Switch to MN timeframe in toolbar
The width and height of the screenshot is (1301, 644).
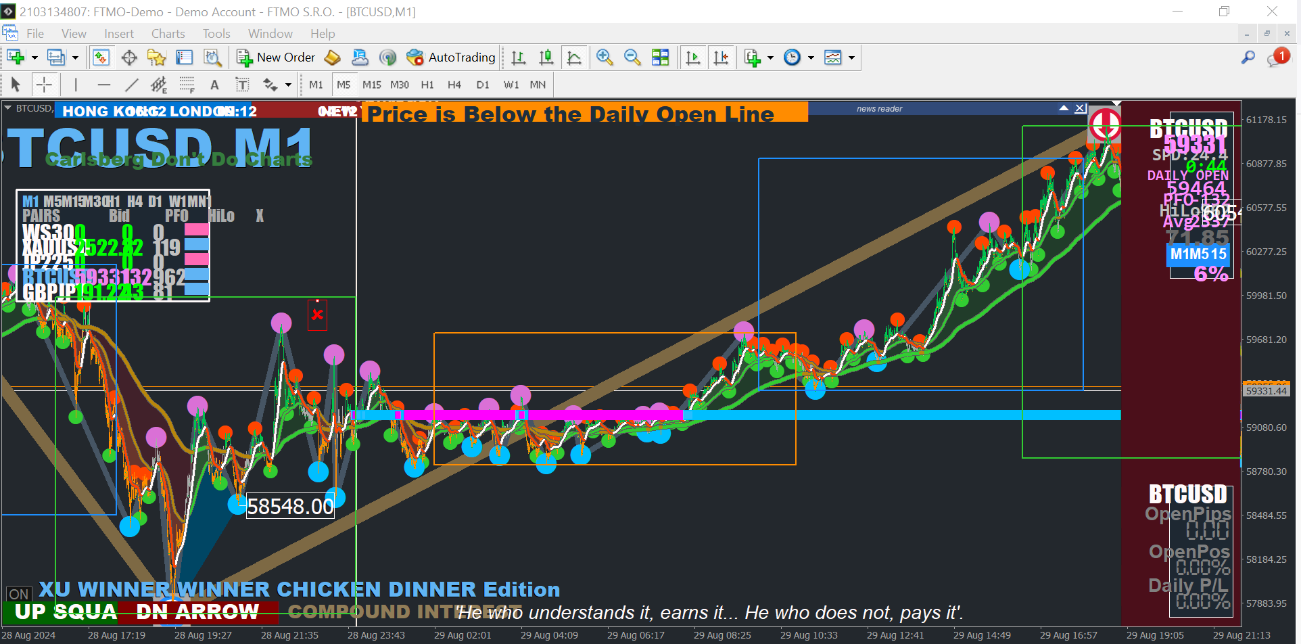click(538, 85)
